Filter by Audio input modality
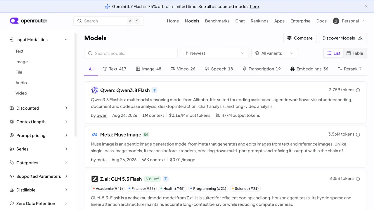Screen dimensions: 374x210 21,83
